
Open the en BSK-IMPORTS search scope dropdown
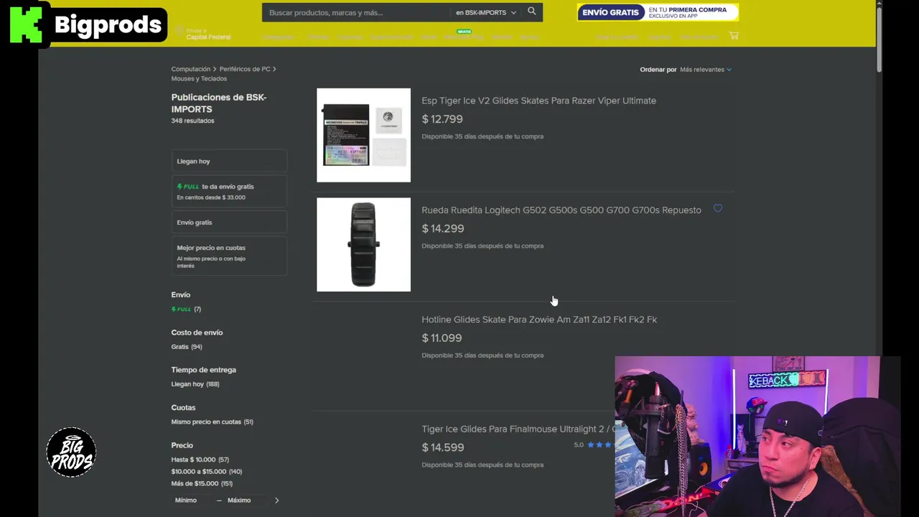(486, 12)
